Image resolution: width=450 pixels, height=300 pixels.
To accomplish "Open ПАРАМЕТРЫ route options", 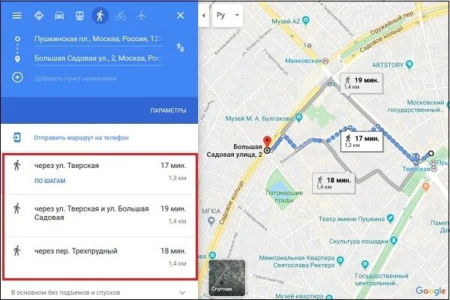I will (x=168, y=110).
